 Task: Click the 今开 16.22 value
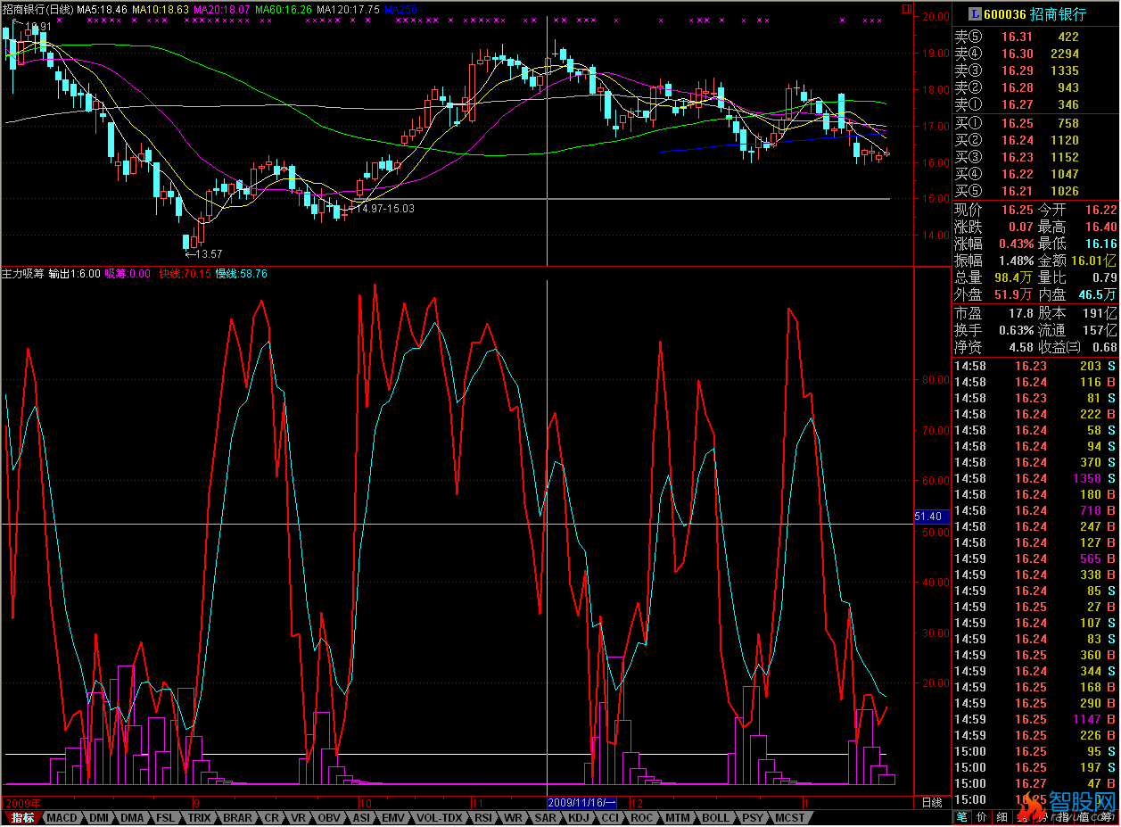1101,211
